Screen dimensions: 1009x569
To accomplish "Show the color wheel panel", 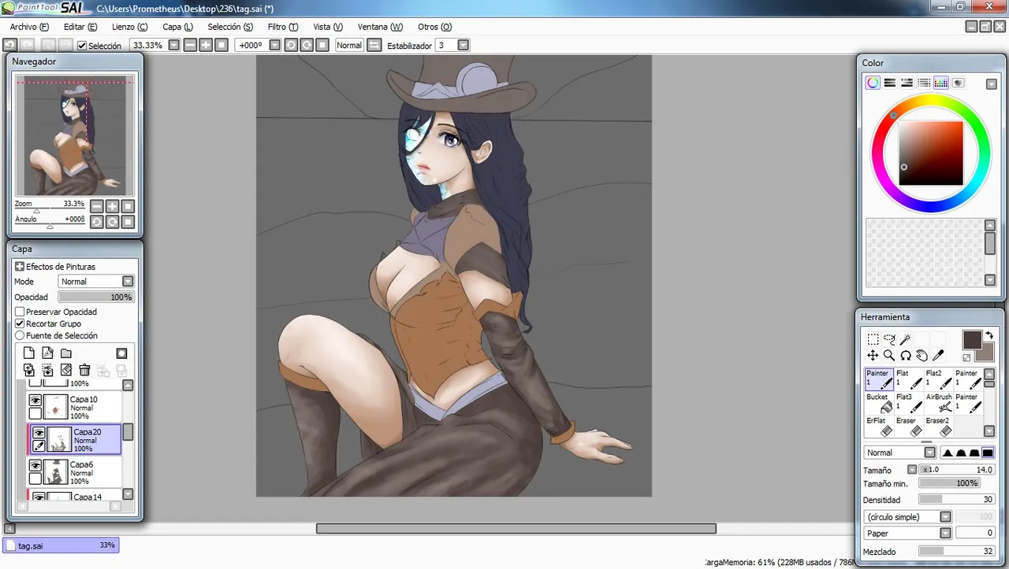I will pos(873,83).
